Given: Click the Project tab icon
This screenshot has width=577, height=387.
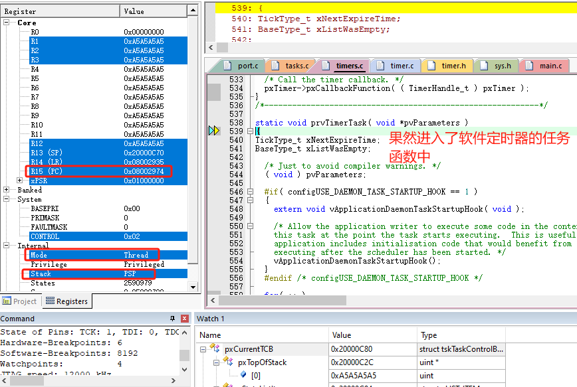Looking at the screenshot, I should (x=7, y=301).
